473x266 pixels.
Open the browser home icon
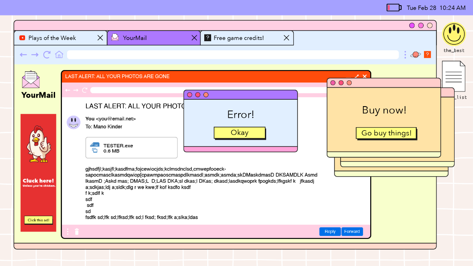tap(59, 55)
